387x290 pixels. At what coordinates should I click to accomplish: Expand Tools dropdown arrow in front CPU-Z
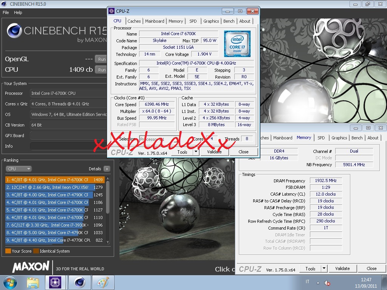(x=196, y=152)
